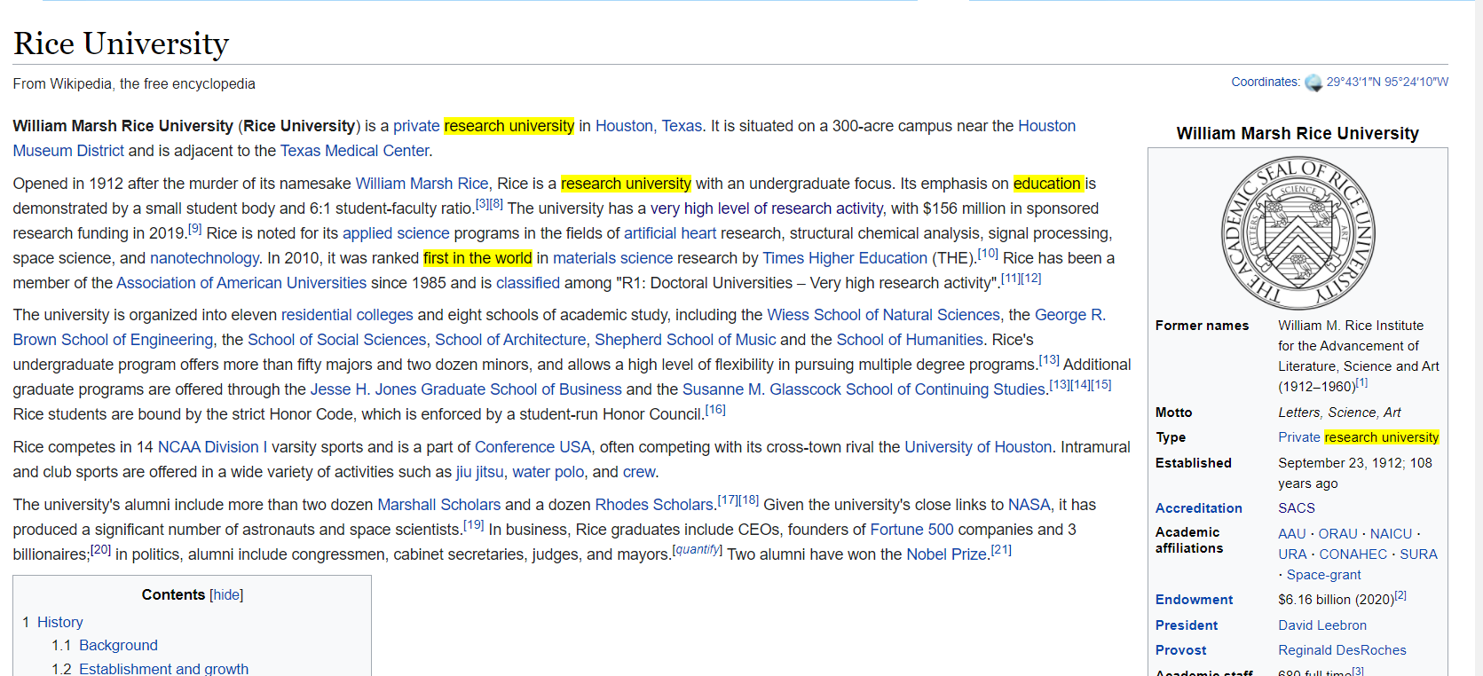The width and height of the screenshot is (1483, 676).
Task: Follow the artificial heart link
Action: 670,233
